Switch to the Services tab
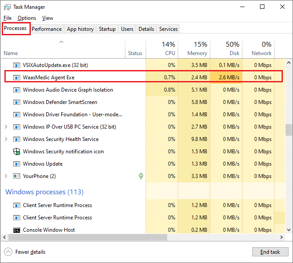This screenshot has height=263, width=293. point(168,29)
